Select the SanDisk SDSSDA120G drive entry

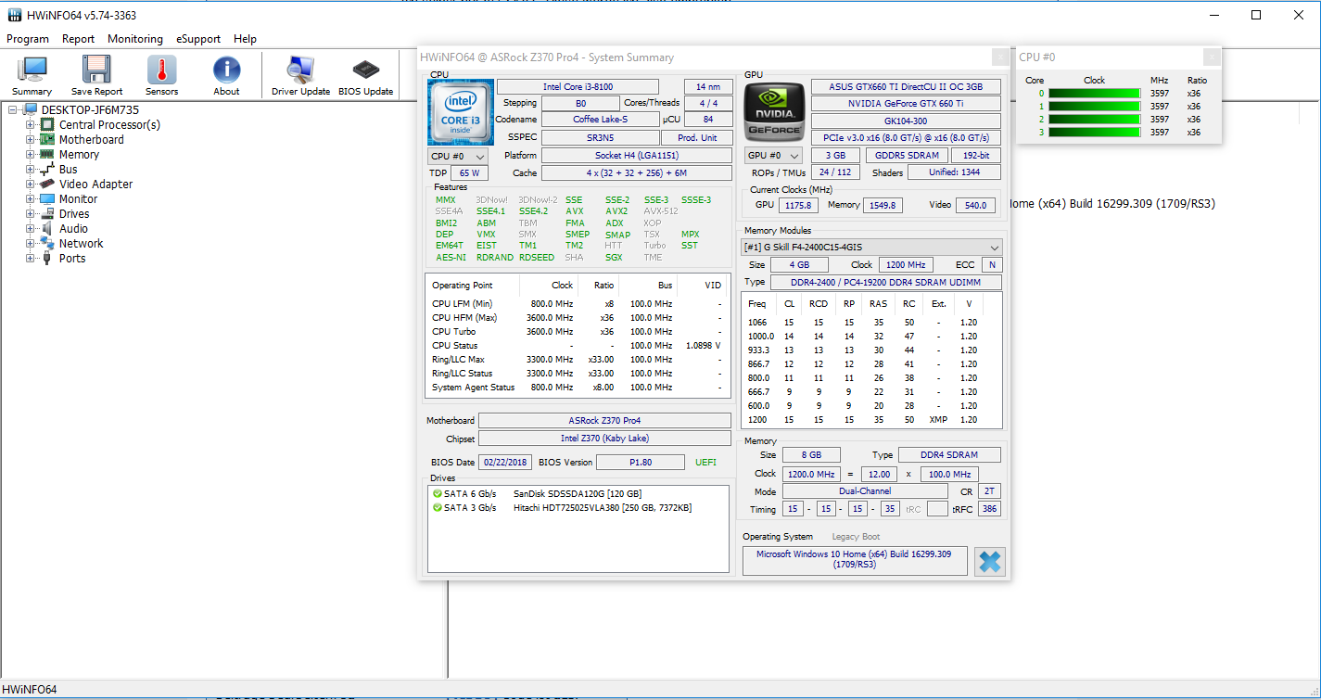(x=577, y=493)
